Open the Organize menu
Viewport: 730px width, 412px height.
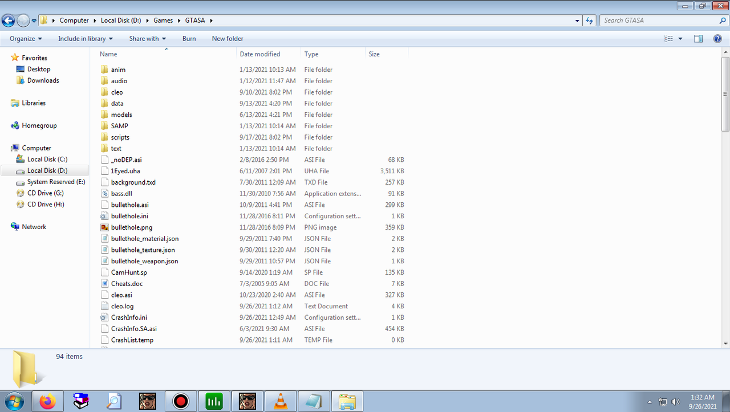[x=26, y=39]
